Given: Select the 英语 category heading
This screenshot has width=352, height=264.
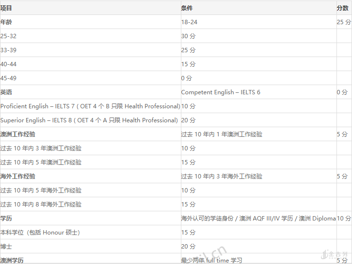Looking at the screenshot, I should 6,92.
